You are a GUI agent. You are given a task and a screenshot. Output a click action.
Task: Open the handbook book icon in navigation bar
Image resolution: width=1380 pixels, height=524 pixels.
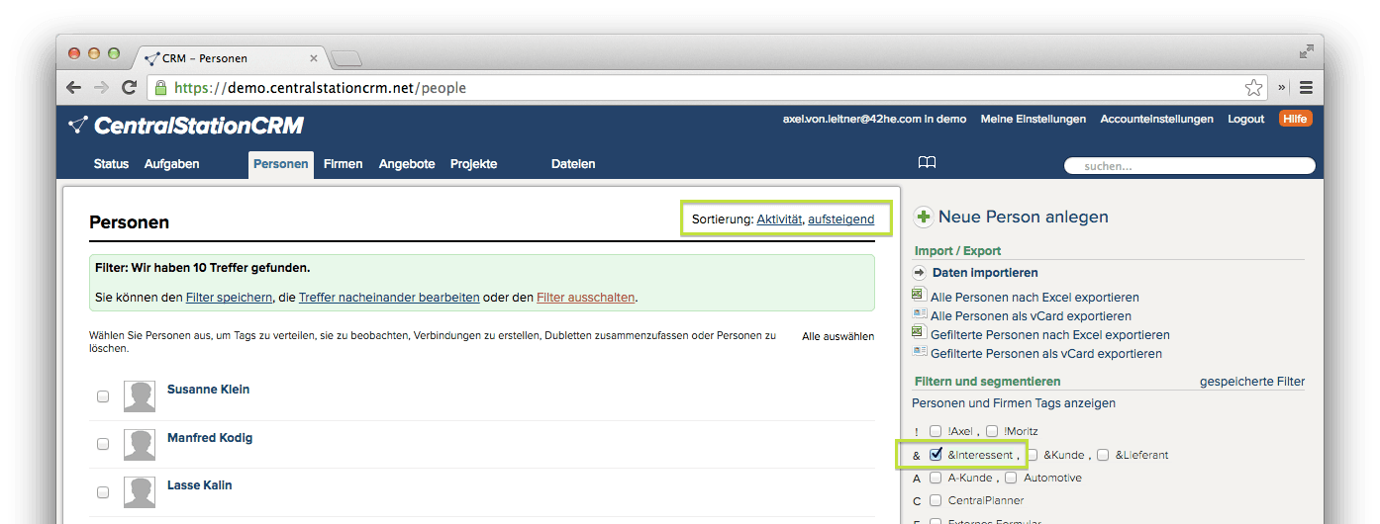click(927, 163)
